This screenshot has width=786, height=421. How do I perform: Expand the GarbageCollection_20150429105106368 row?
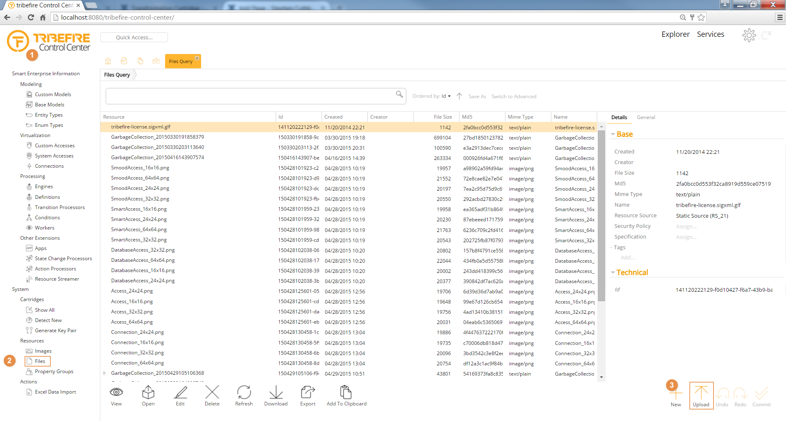point(105,373)
